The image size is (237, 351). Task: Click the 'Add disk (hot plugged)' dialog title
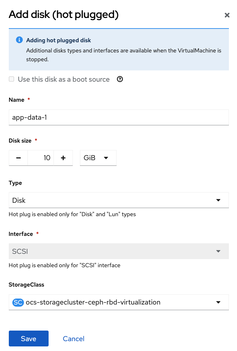pyautogui.click(x=63, y=14)
